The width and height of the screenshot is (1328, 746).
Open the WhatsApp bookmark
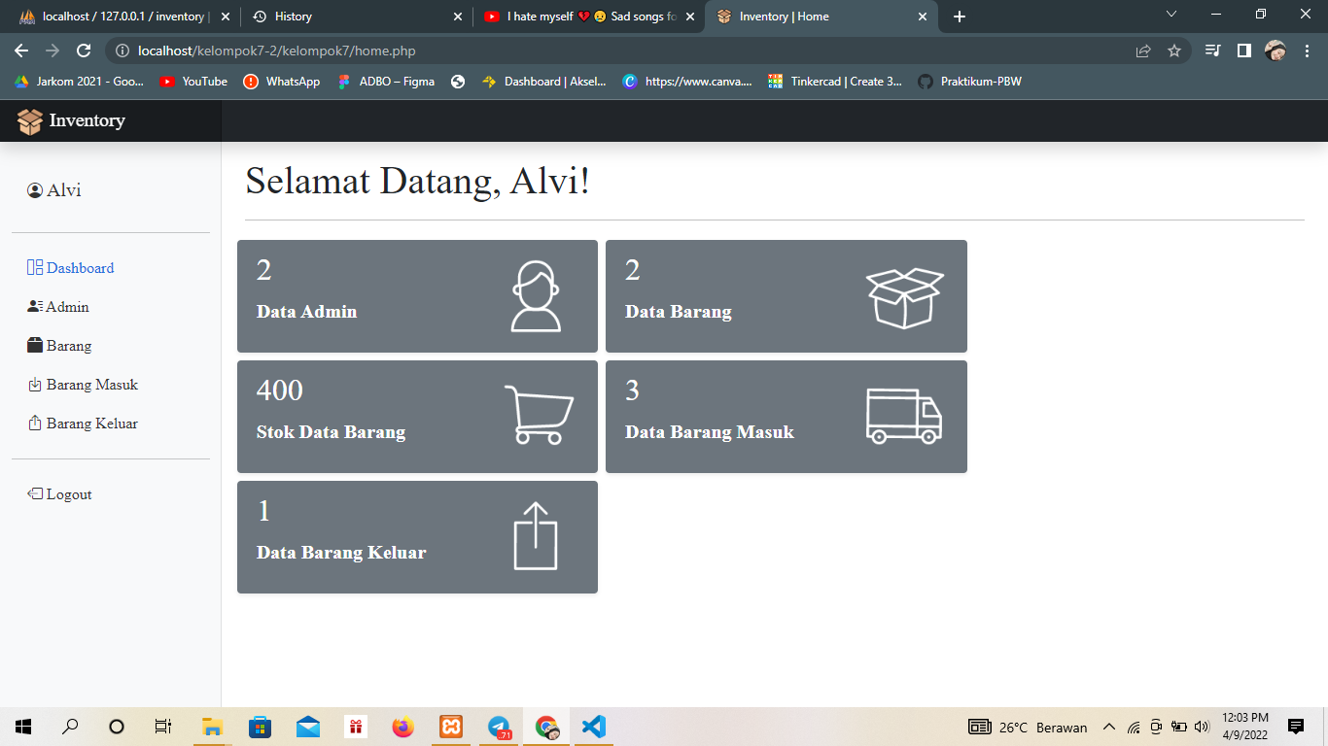click(x=281, y=82)
